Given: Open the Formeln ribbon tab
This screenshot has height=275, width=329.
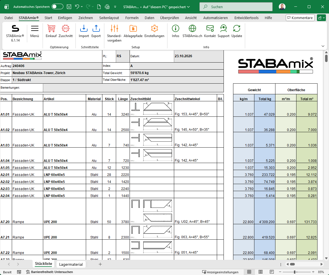Looking at the screenshot, I should click(132, 18).
